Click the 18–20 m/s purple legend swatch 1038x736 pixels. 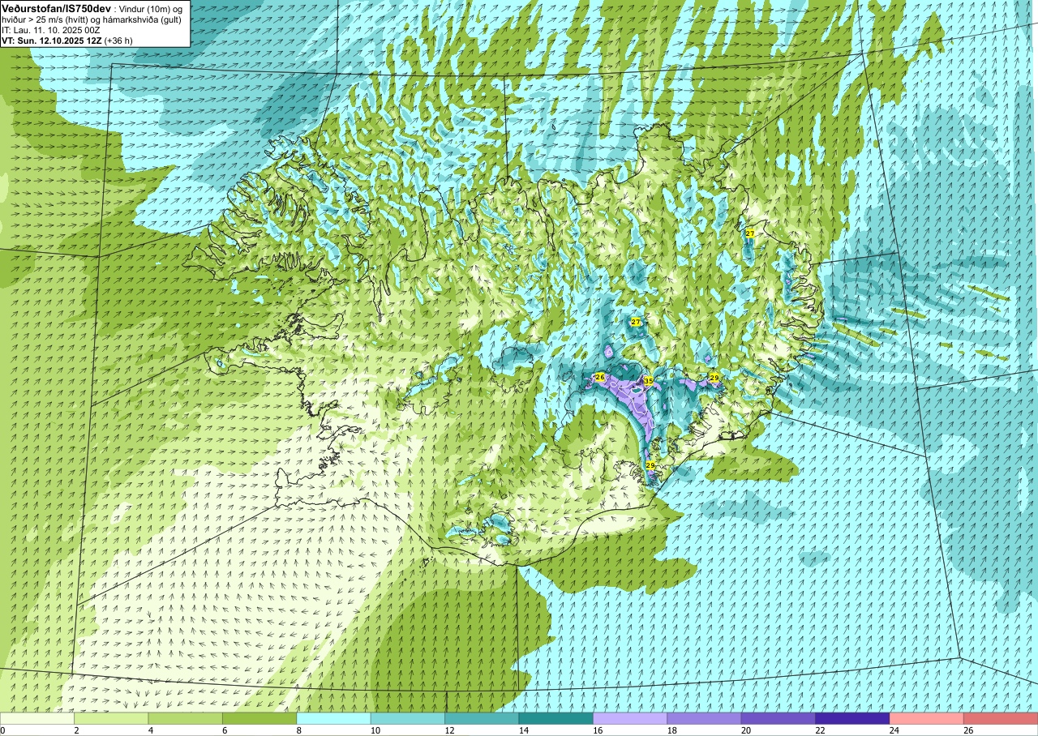(x=704, y=718)
